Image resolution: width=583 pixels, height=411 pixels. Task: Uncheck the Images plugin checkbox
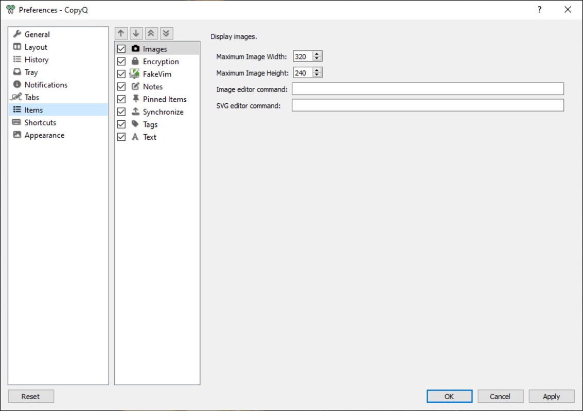tap(121, 49)
